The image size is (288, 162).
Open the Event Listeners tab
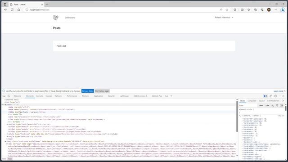(x=273, y=101)
